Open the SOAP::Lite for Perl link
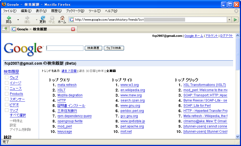 point(197,106)
